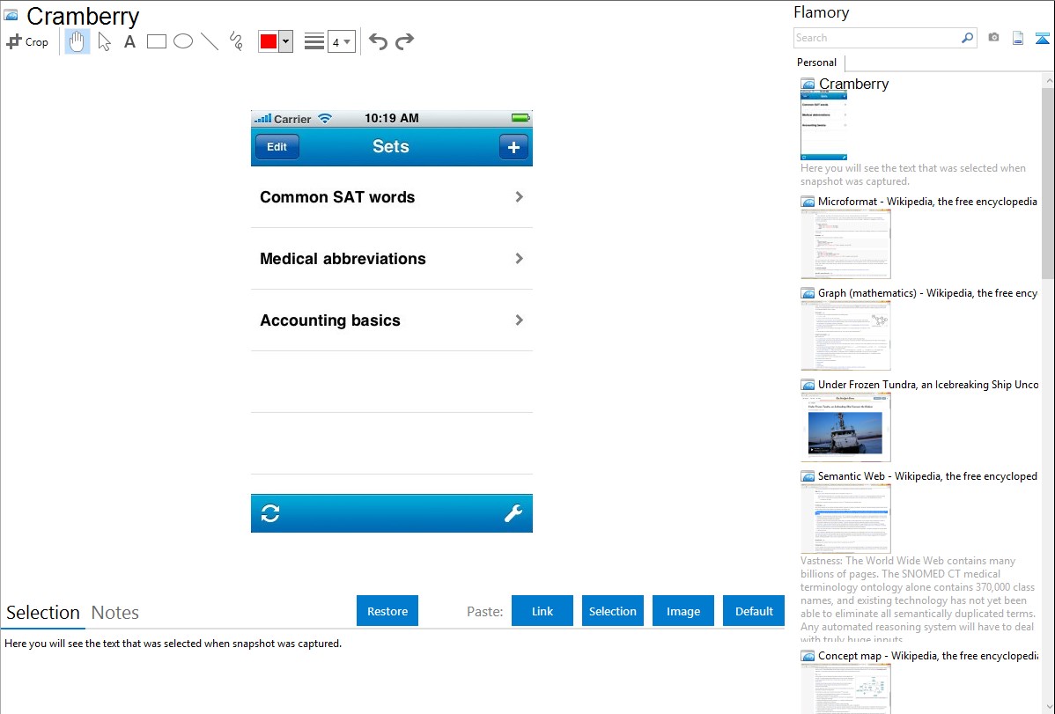Viewport: 1055px width, 714px height.
Task: Click the line thickness icon
Action: pos(314,41)
